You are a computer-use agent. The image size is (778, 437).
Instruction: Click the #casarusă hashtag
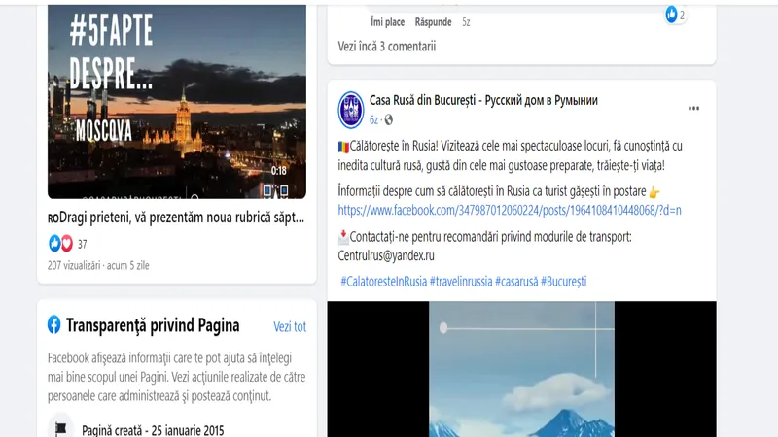click(x=516, y=282)
